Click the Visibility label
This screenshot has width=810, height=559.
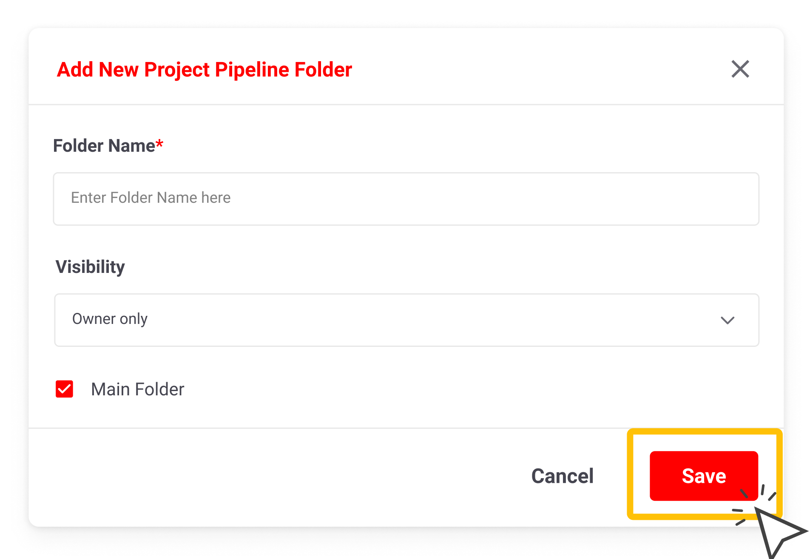tap(90, 267)
